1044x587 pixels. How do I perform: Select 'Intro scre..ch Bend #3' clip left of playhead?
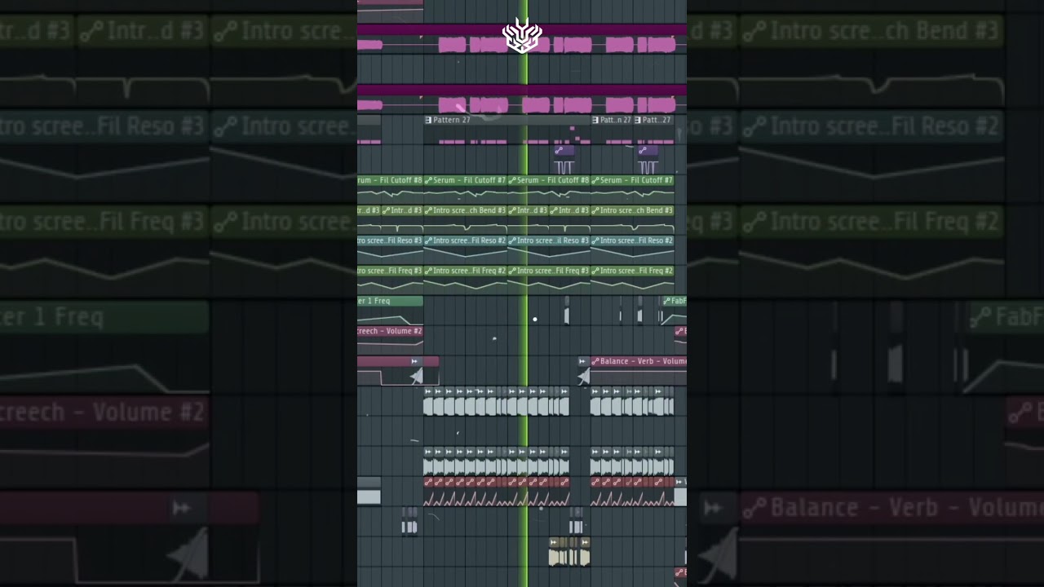[x=465, y=210]
